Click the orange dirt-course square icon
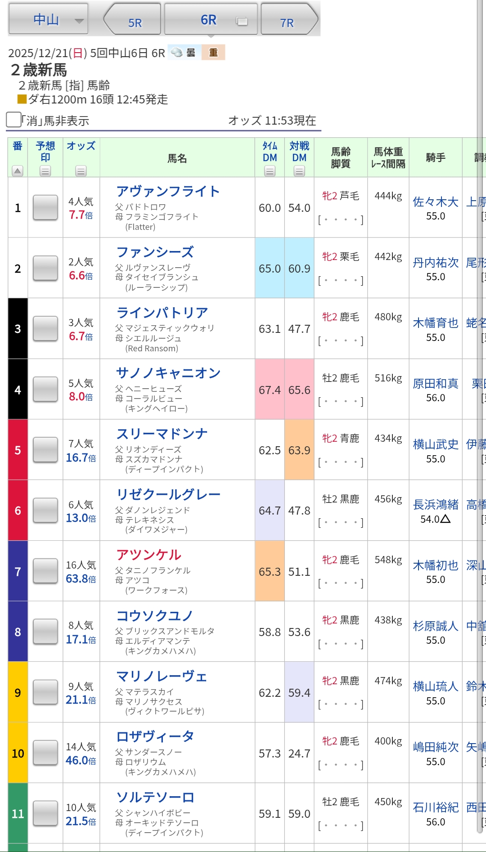486x852 pixels. click(x=22, y=99)
